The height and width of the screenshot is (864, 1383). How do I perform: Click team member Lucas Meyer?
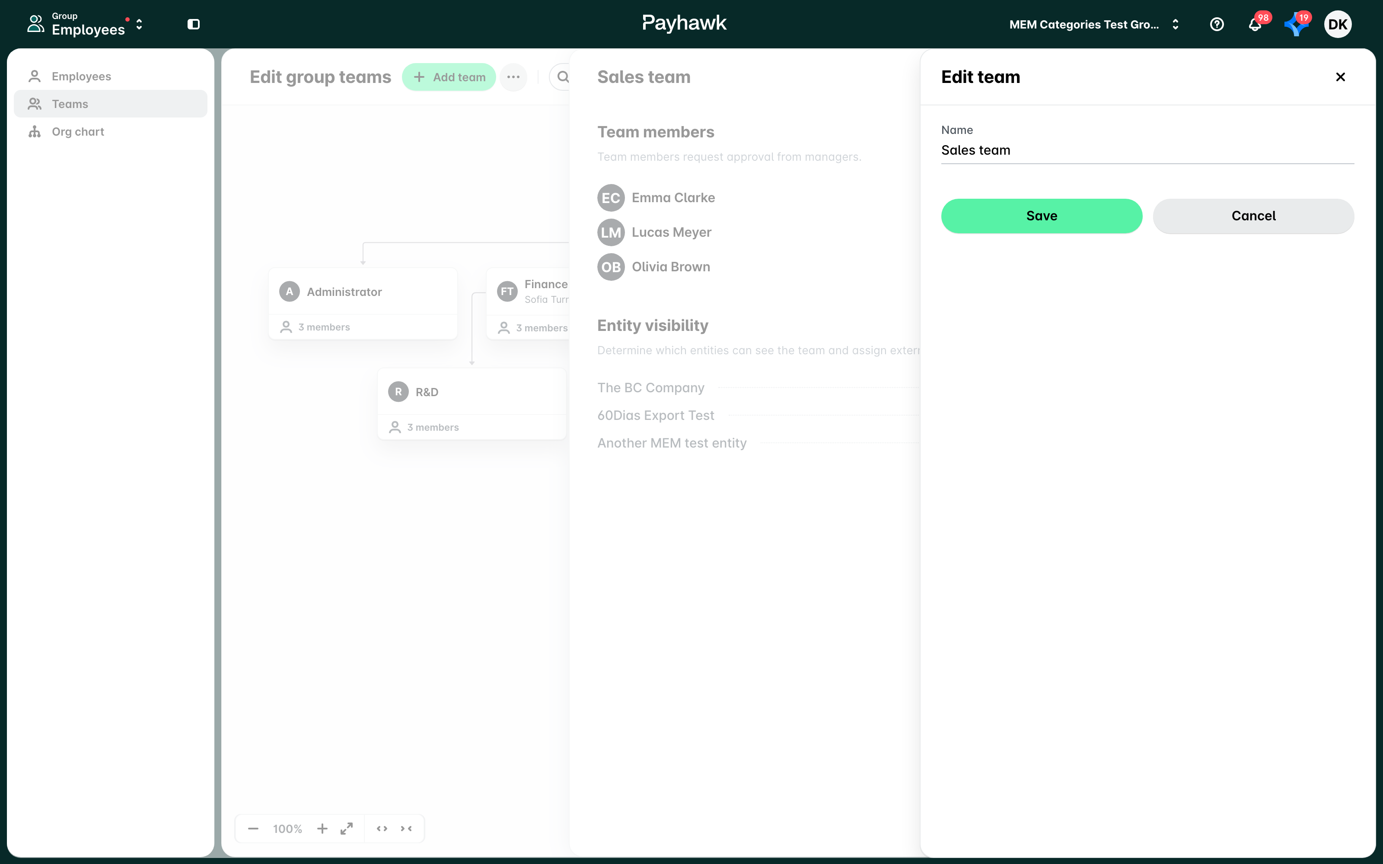tap(672, 232)
